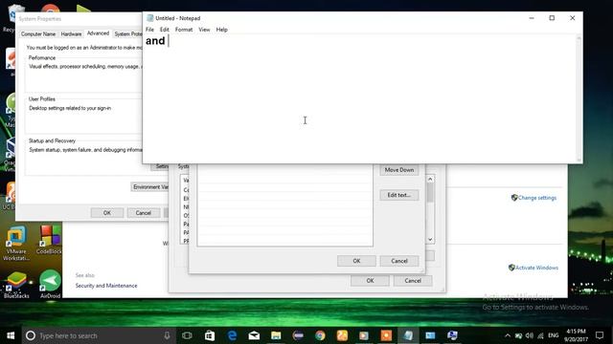This screenshot has width=613, height=344.
Task: Click the Move Down button
Action: coord(399,170)
